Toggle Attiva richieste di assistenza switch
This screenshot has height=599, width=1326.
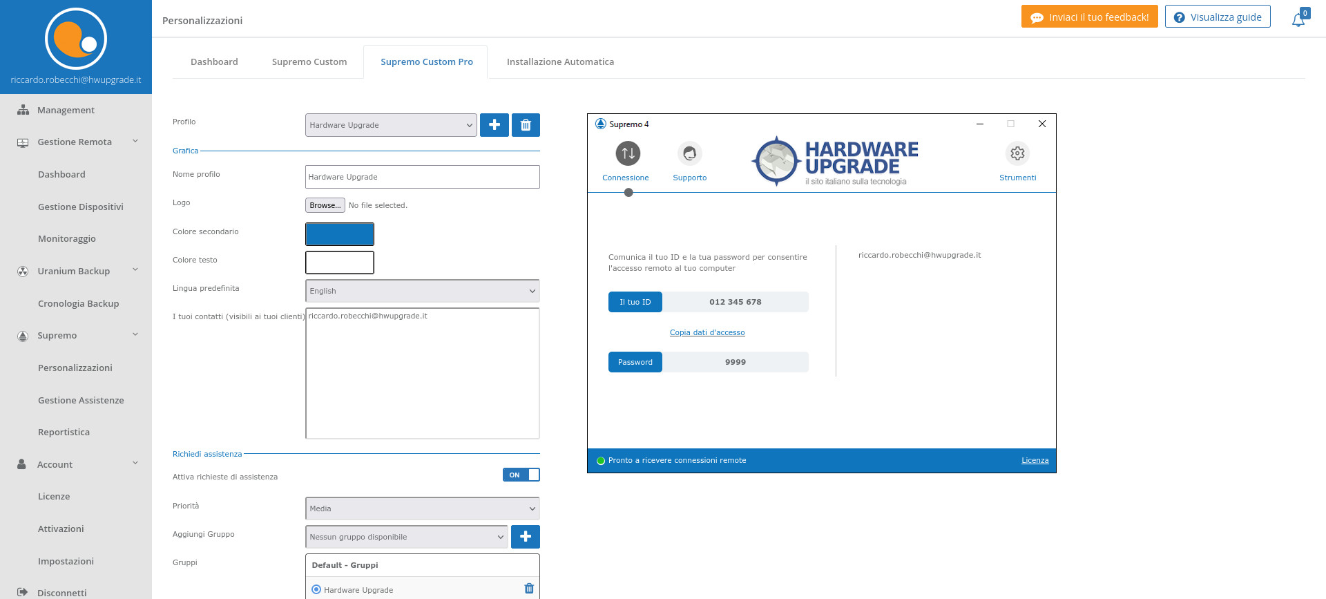click(x=521, y=475)
